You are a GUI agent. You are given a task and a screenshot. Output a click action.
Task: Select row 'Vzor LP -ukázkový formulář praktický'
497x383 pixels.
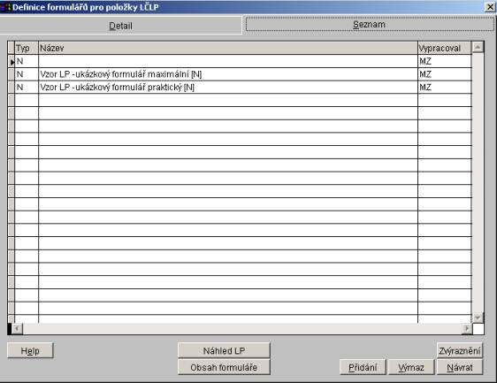tap(240, 88)
